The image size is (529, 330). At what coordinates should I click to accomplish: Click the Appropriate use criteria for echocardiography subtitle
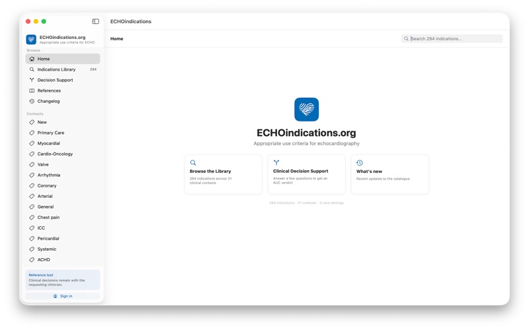(306, 143)
